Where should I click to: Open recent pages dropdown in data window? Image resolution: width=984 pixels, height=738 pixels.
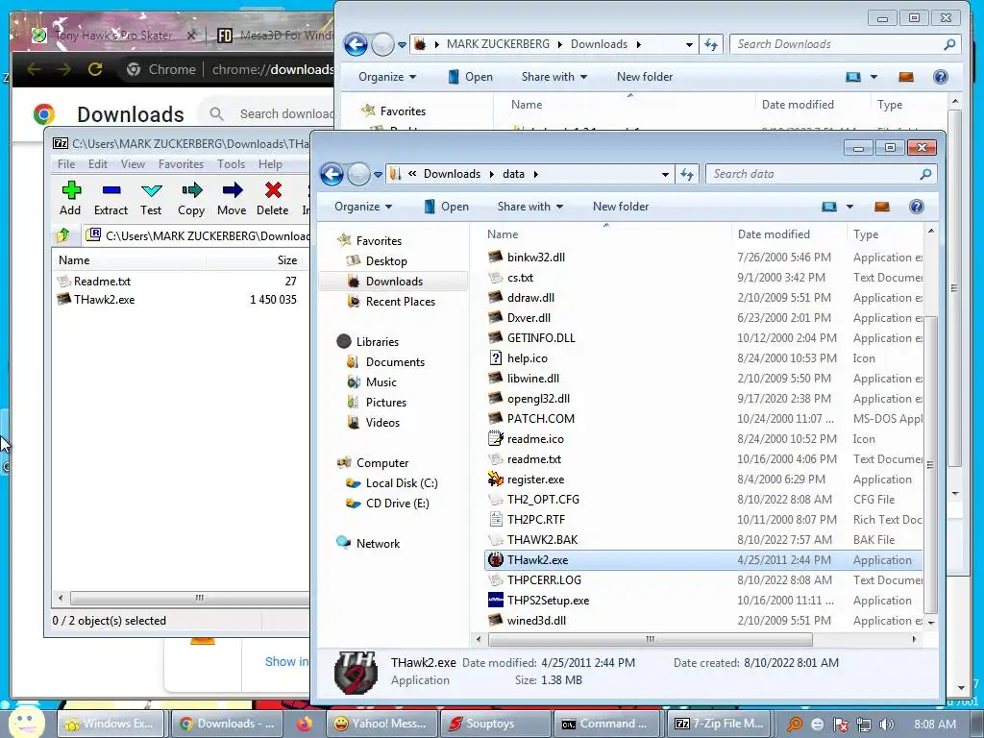coord(378,175)
